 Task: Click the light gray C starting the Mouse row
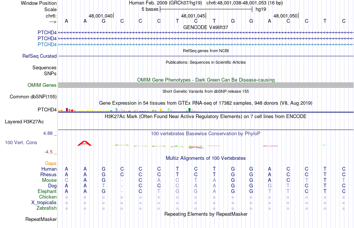click(x=66, y=180)
